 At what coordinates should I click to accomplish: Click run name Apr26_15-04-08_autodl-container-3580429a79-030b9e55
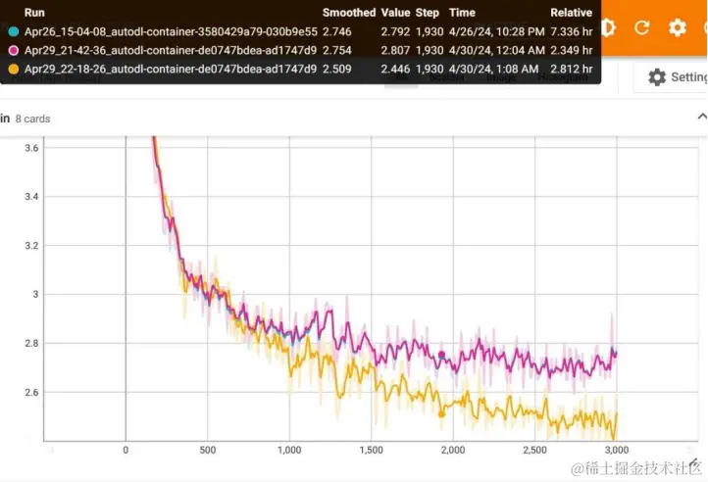[x=171, y=31]
